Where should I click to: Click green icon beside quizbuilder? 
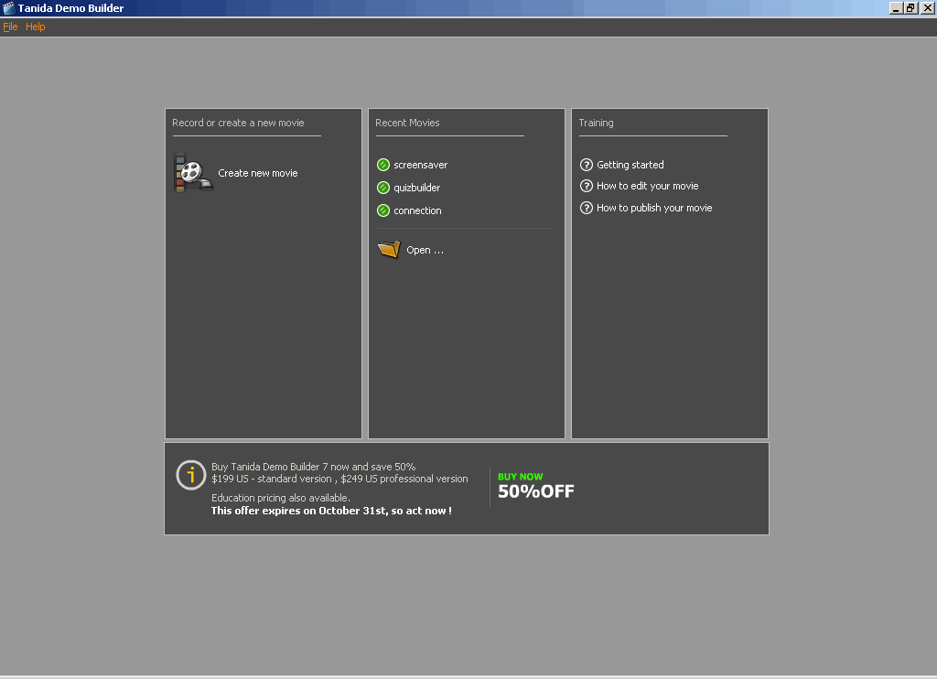(x=383, y=188)
